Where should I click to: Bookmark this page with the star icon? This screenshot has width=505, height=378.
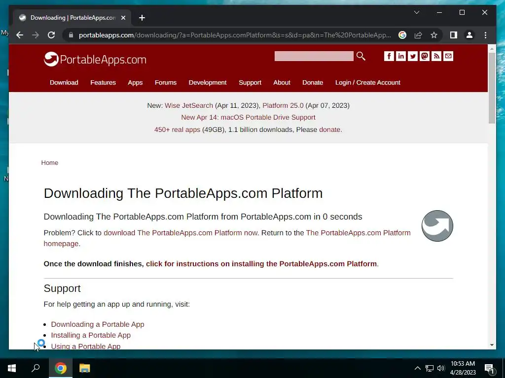pyautogui.click(x=434, y=35)
